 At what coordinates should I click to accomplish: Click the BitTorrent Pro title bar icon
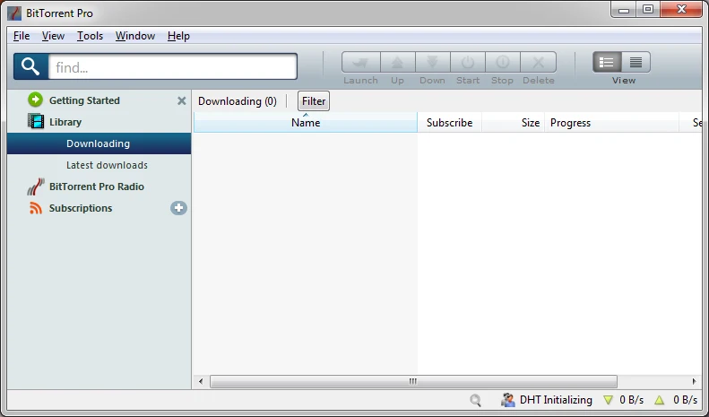(14, 13)
